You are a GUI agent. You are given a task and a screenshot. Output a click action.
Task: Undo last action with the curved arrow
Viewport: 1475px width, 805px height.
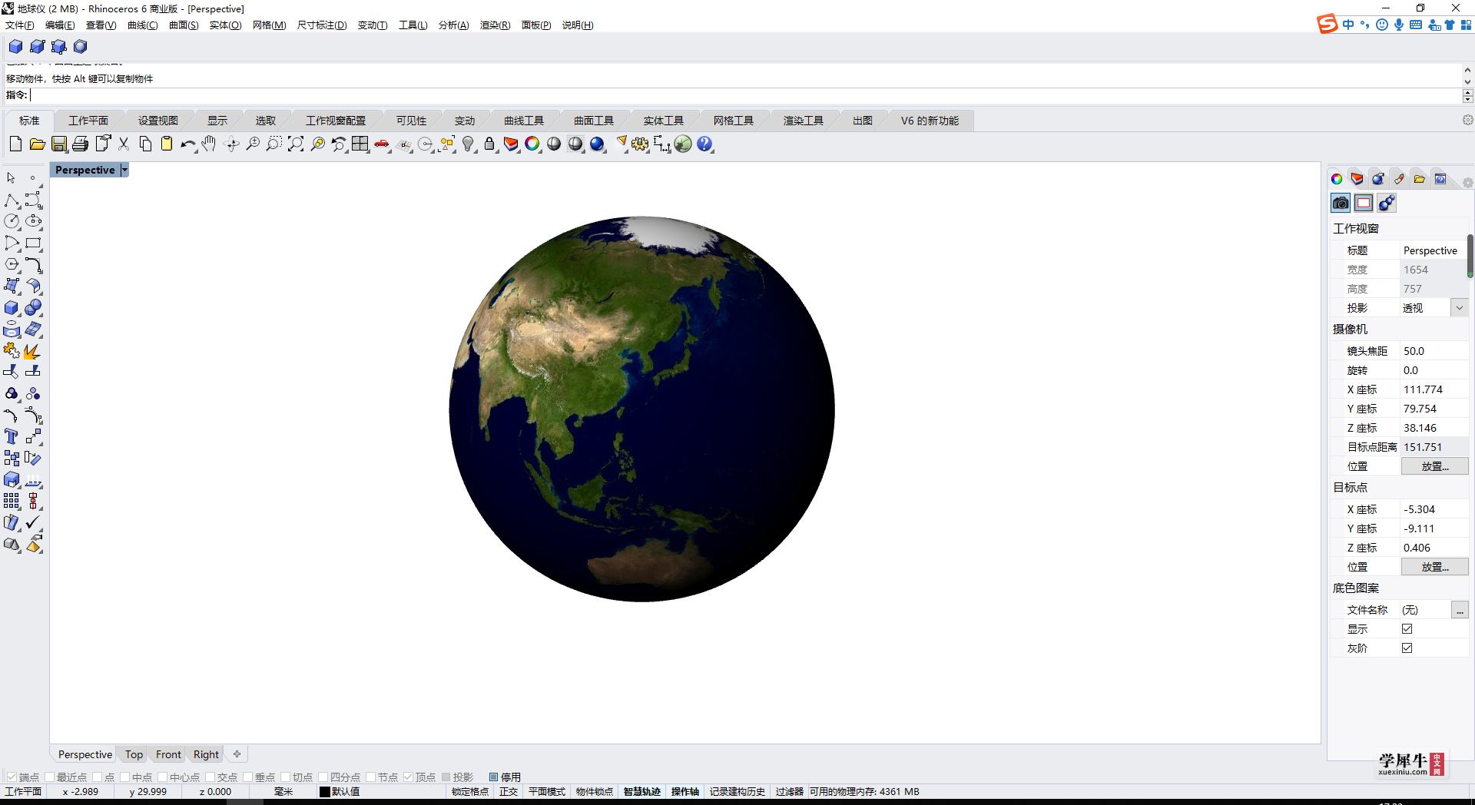tap(188, 144)
